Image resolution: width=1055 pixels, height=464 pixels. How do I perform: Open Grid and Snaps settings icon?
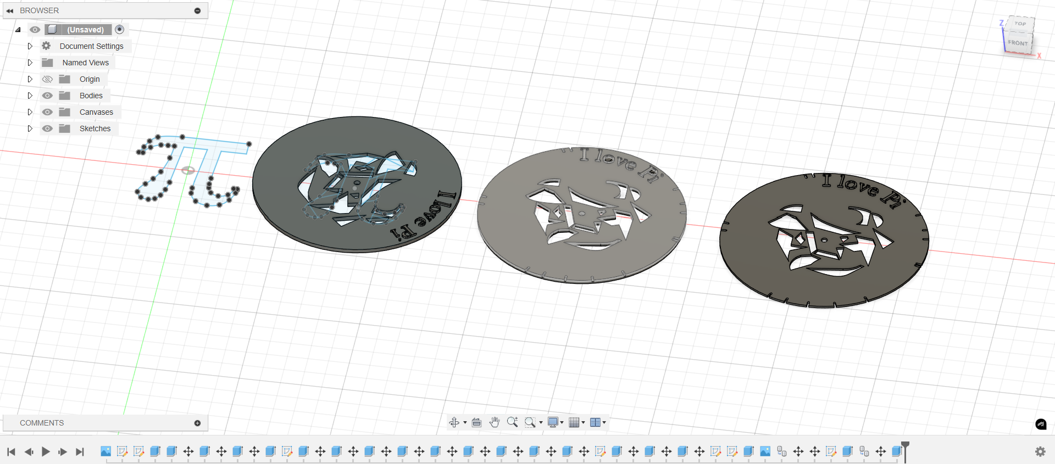pyautogui.click(x=574, y=422)
